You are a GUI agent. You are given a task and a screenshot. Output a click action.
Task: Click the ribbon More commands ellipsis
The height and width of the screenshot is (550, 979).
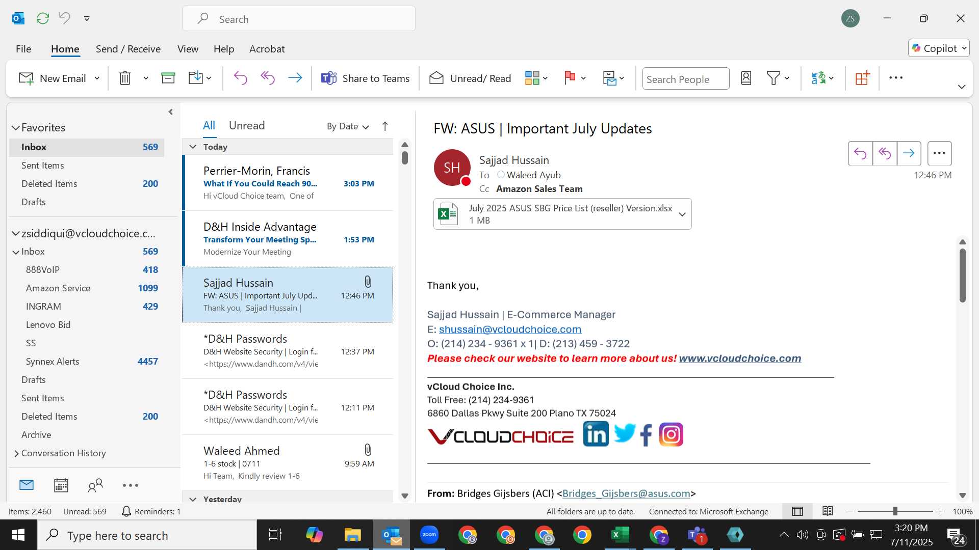pos(896,78)
